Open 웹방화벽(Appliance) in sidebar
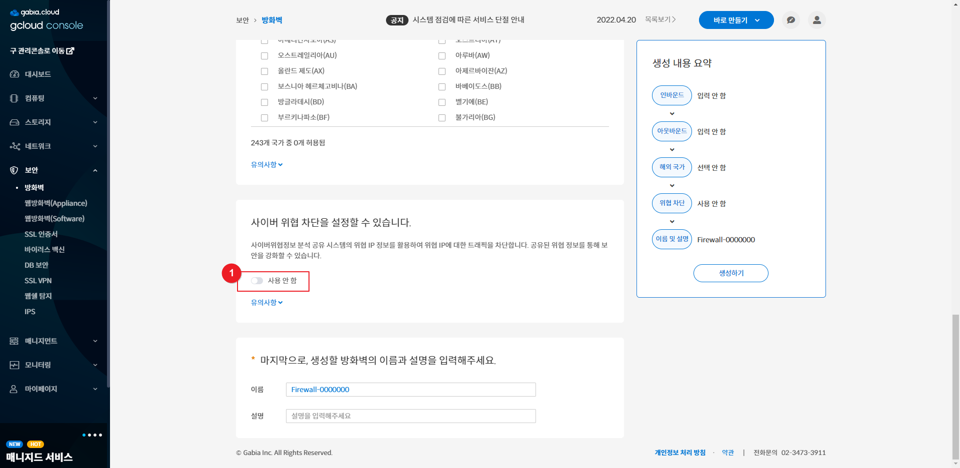 (55, 203)
